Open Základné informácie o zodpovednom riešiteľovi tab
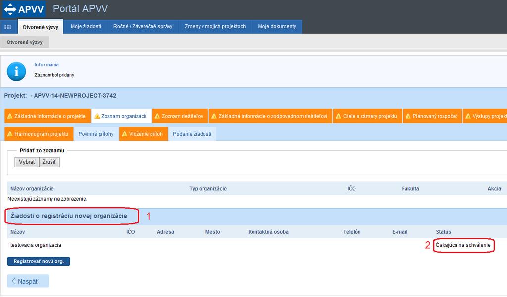This screenshot has width=507, height=297. 270,116
